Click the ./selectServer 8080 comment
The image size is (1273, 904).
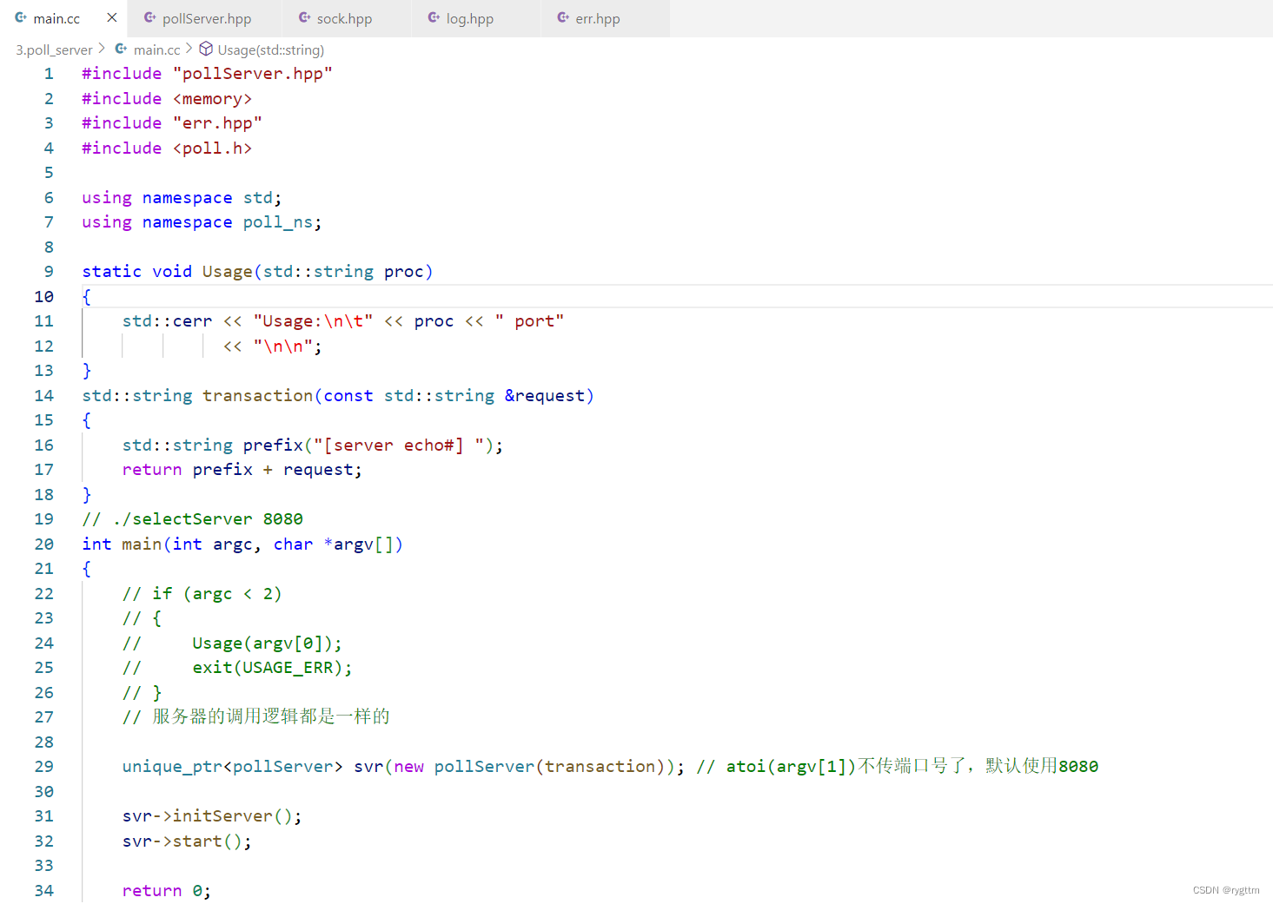point(192,519)
